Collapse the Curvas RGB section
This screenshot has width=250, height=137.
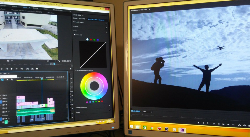pos(74,35)
